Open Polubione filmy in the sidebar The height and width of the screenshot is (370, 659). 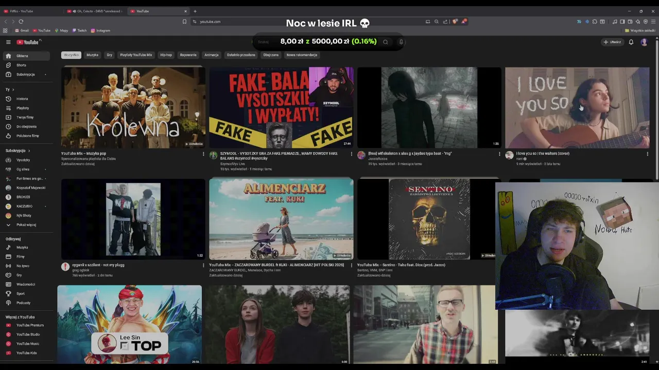tap(27, 136)
